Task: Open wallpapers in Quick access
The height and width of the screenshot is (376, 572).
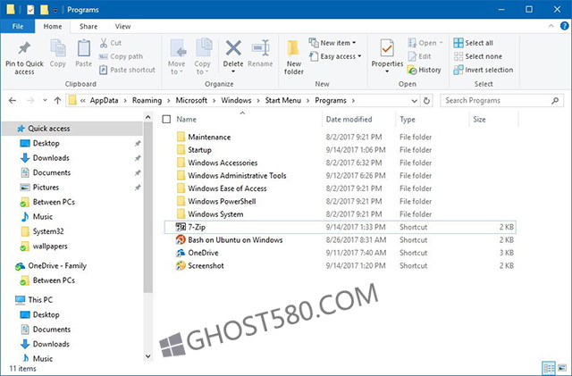Action: click(50, 246)
